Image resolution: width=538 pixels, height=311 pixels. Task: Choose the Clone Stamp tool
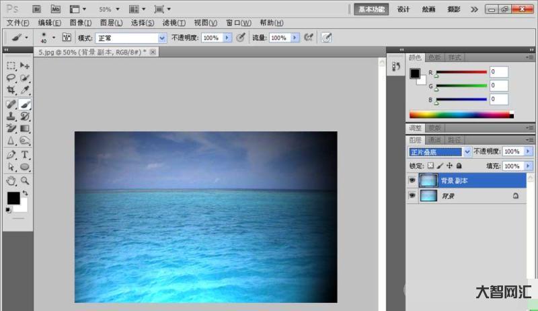coord(11,116)
